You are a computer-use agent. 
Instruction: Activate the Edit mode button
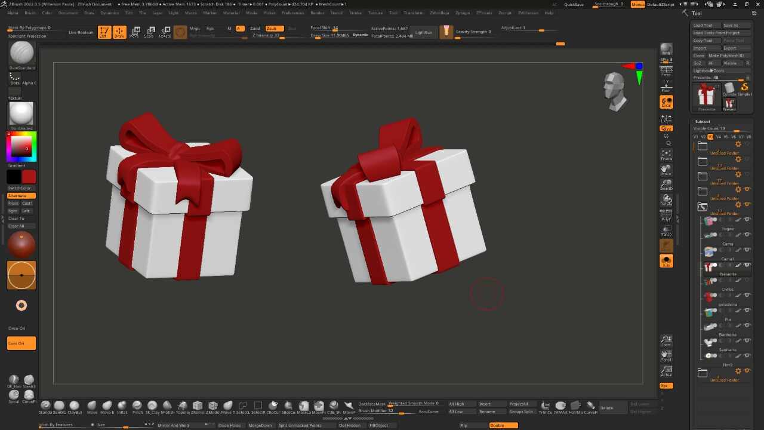104,32
